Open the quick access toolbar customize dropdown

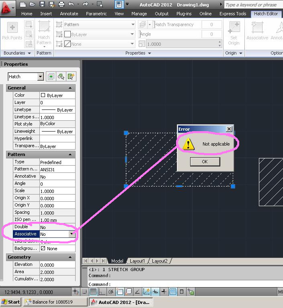pos(127,4)
